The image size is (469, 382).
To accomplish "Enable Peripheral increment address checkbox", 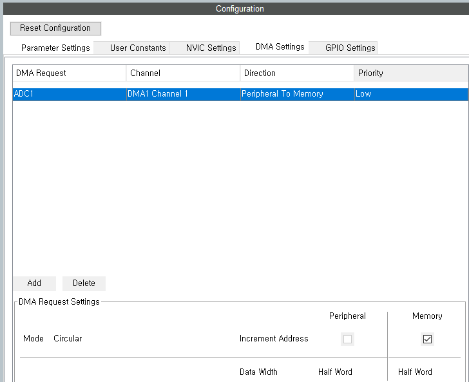I will click(348, 339).
